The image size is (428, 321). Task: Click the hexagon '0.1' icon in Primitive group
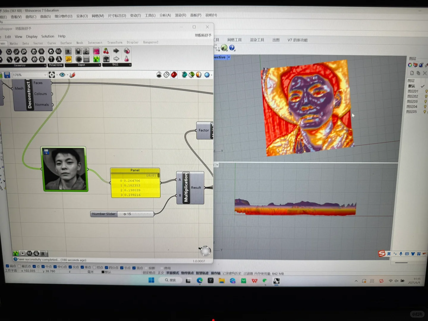[x=59, y=51]
